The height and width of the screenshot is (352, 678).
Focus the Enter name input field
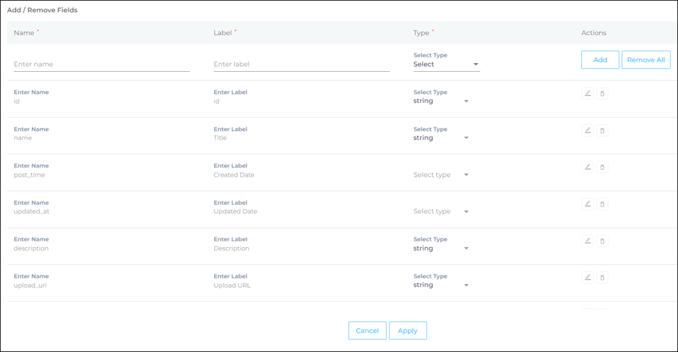point(101,64)
